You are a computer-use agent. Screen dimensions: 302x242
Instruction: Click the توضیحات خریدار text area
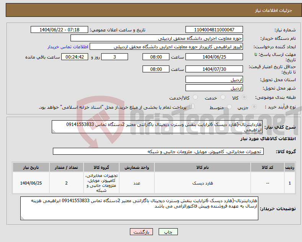pyautogui.click(x=139, y=208)
